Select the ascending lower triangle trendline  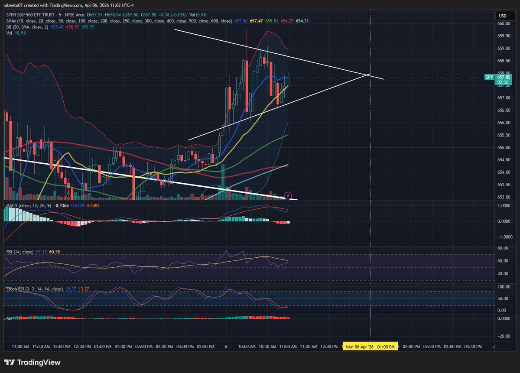pyautogui.click(x=279, y=107)
